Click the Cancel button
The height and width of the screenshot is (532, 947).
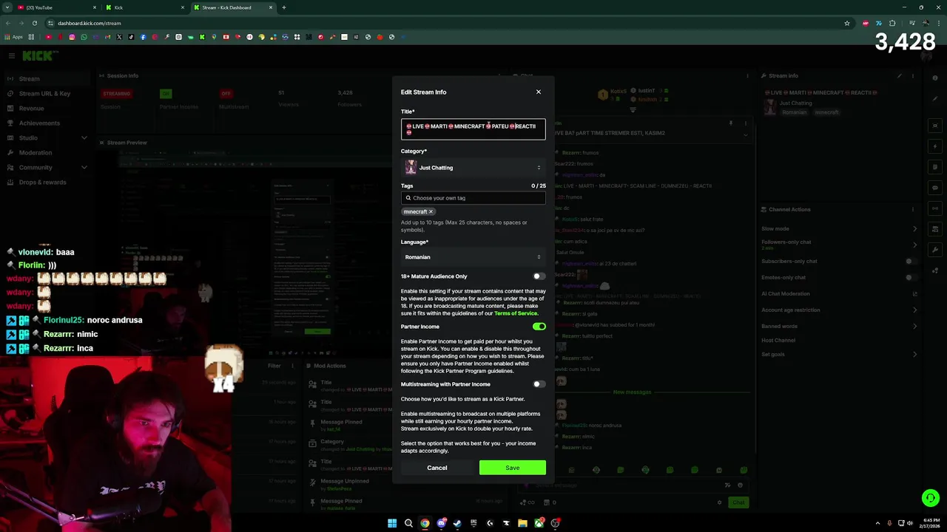point(437,468)
